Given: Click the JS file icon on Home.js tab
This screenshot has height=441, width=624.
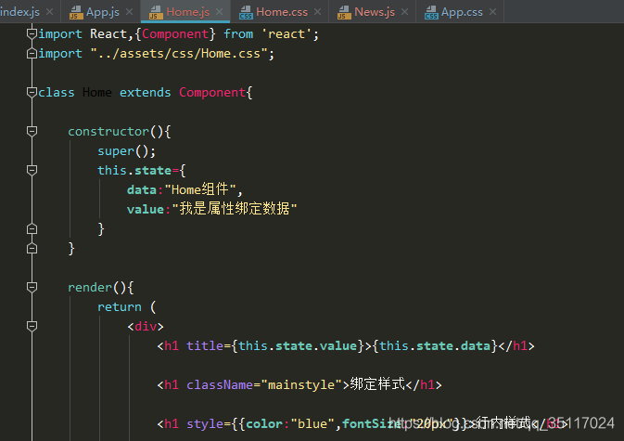Looking at the screenshot, I should [x=156, y=12].
